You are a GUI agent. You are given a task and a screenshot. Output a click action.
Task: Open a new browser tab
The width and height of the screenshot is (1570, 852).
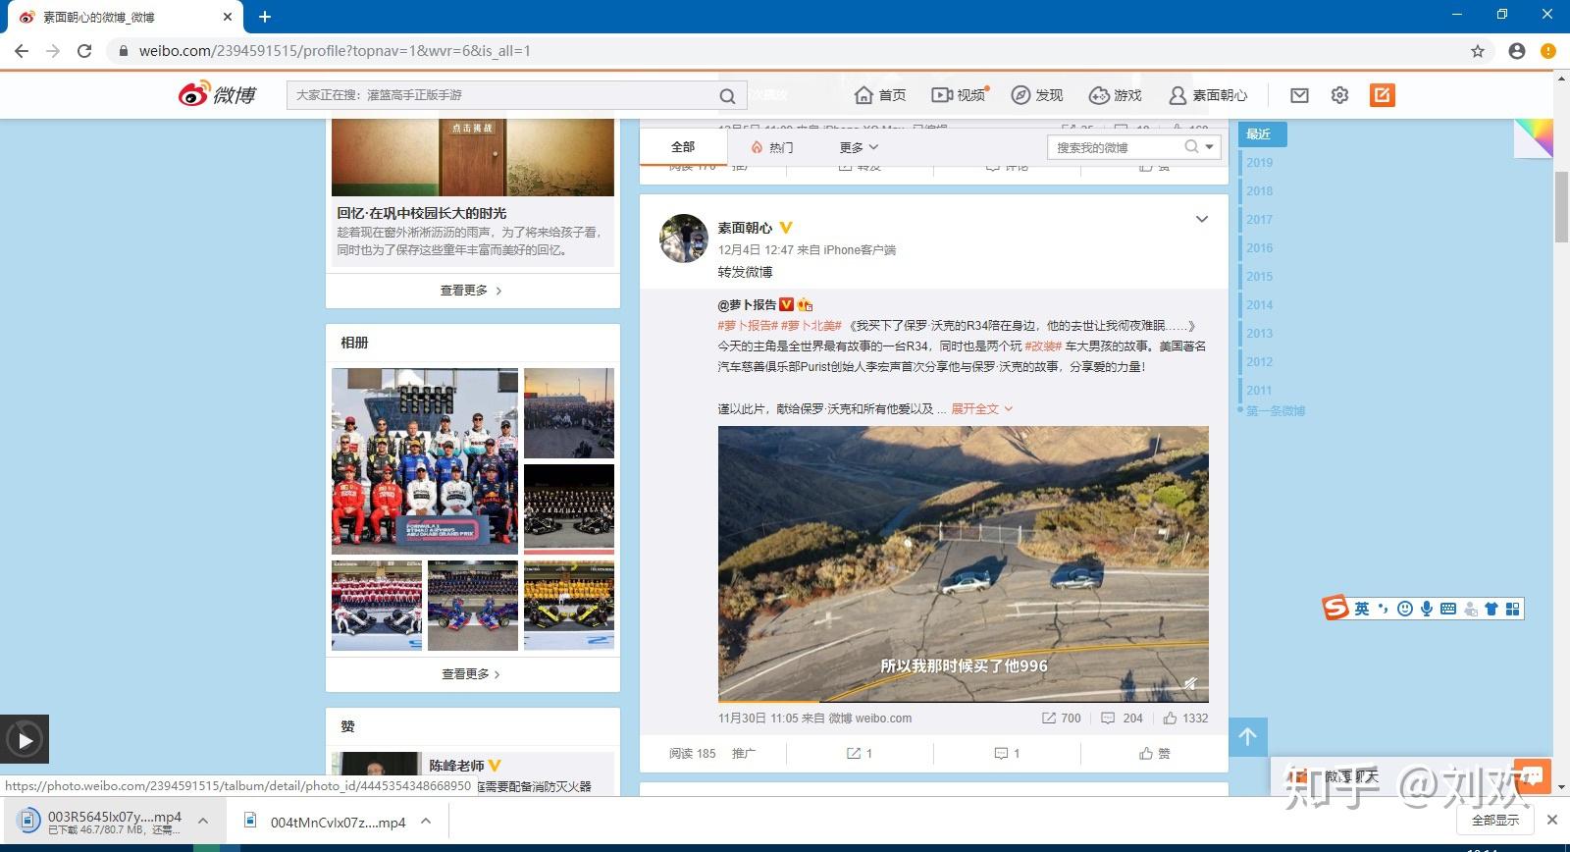[x=265, y=17]
